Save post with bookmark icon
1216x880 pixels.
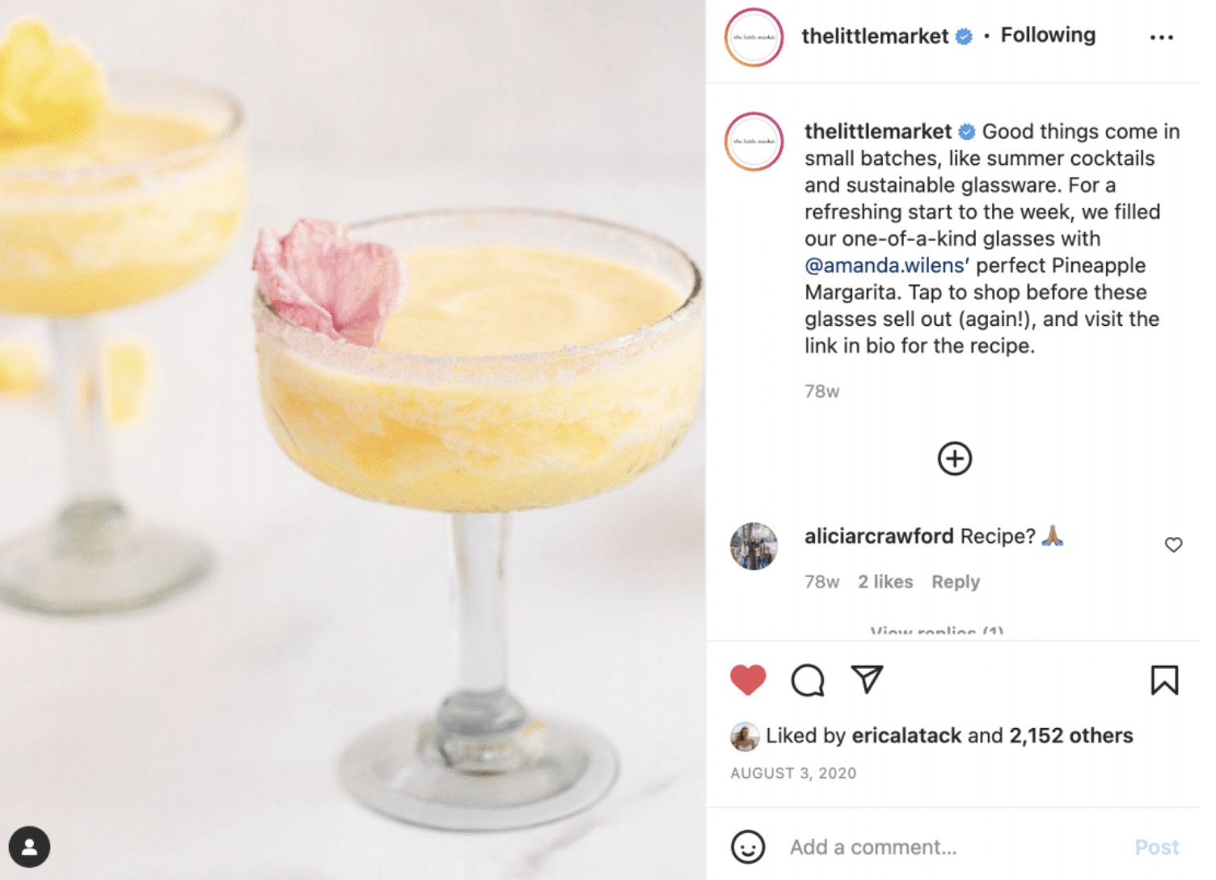(1164, 680)
